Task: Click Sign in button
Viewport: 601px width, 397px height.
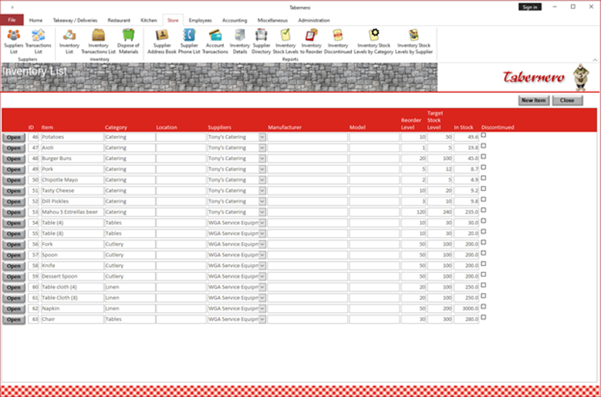Action: coord(530,7)
